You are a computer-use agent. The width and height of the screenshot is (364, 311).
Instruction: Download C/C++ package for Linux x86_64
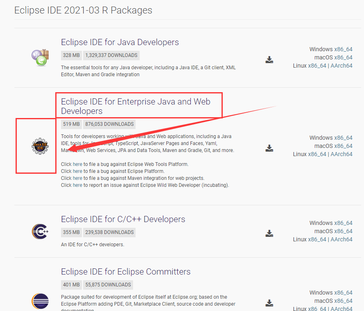pos(317,239)
